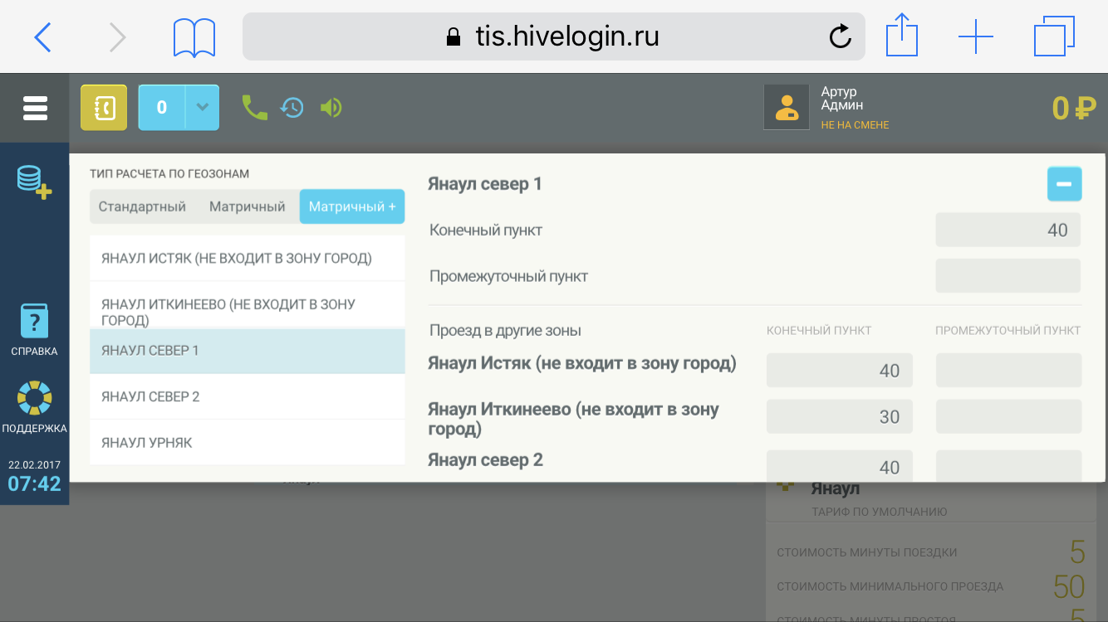Select ЯНАУЛ ИСТЯК zone in list
Screen dimensions: 1108x622
tap(247, 258)
